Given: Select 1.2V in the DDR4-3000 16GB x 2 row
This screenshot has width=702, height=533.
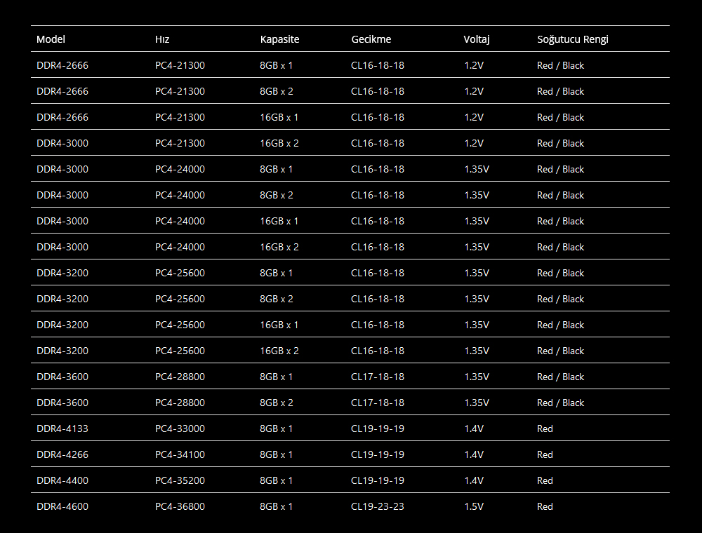Looking at the screenshot, I should (474, 144).
